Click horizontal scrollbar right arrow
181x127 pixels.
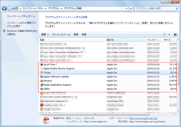(175, 114)
